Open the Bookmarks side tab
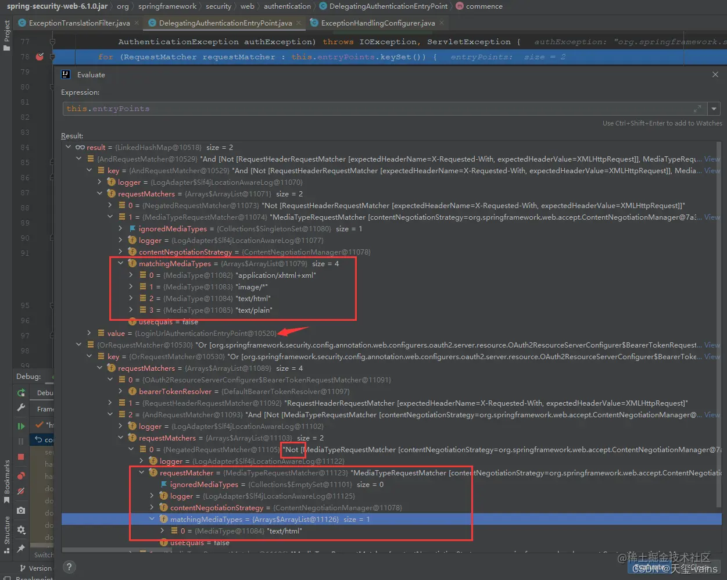 click(6, 477)
